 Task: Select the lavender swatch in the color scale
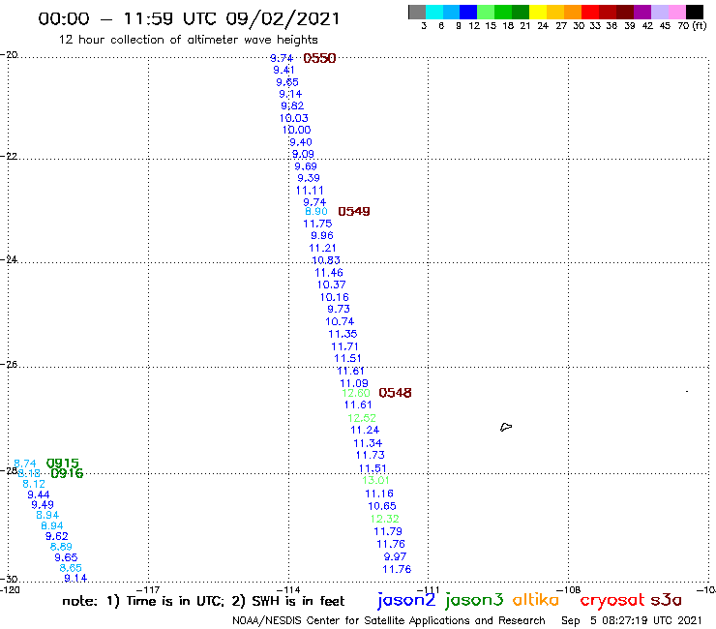pyautogui.click(x=659, y=12)
